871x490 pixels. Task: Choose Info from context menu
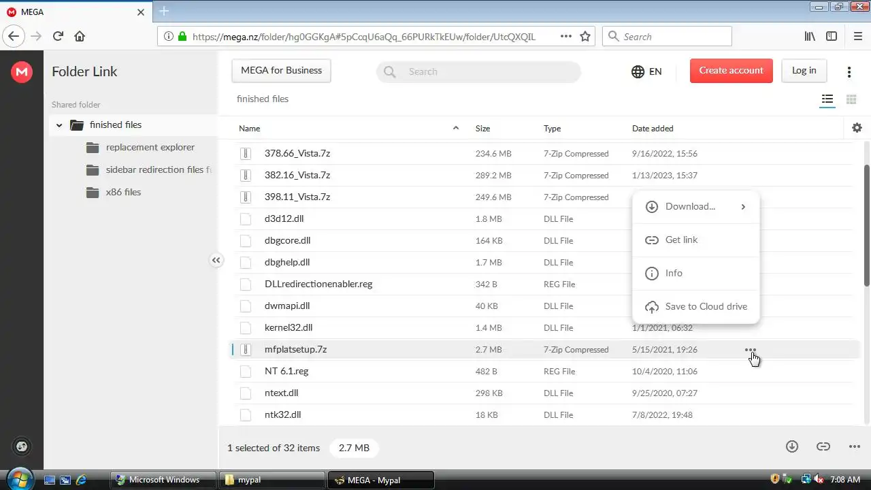coord(695,274)
